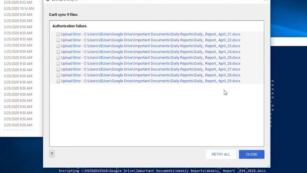The width and height of the screenshot is (307, 173).
Task: Open upload error link for Daily_Report_April_25.docx
Action: pos(150,58)
